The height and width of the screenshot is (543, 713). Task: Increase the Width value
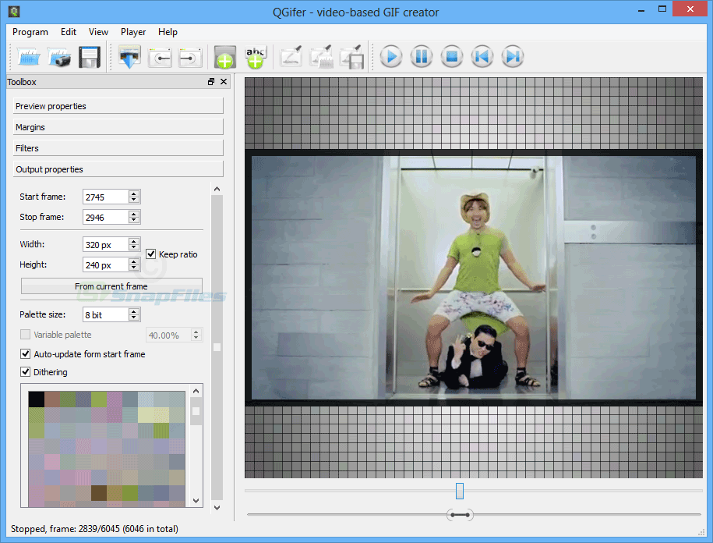pos(134,241)
